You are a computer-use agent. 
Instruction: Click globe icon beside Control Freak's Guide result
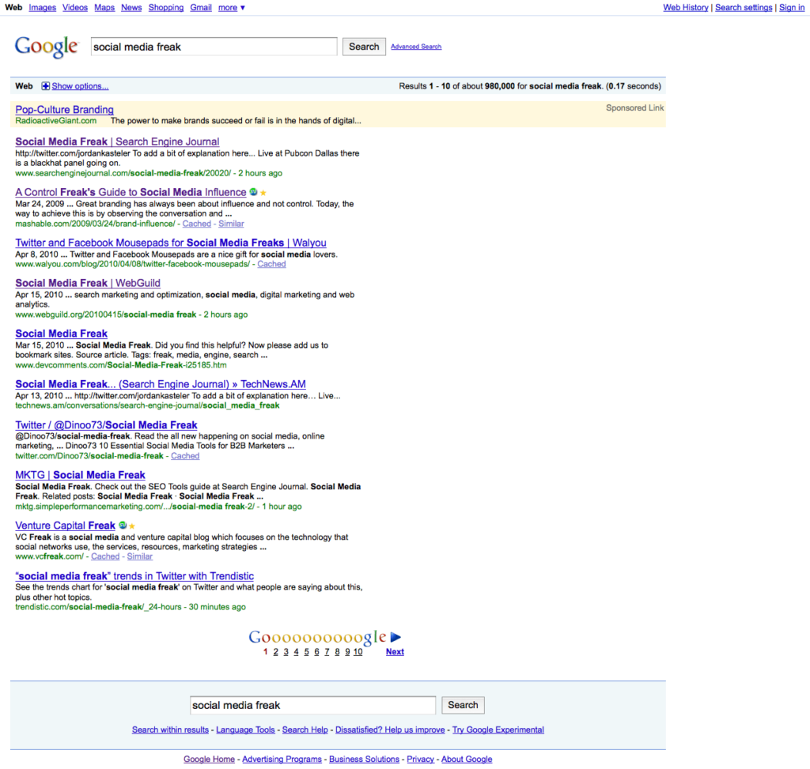(x=254, y=192)
